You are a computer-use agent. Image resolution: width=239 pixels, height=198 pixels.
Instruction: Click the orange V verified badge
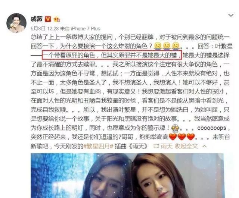48,19
